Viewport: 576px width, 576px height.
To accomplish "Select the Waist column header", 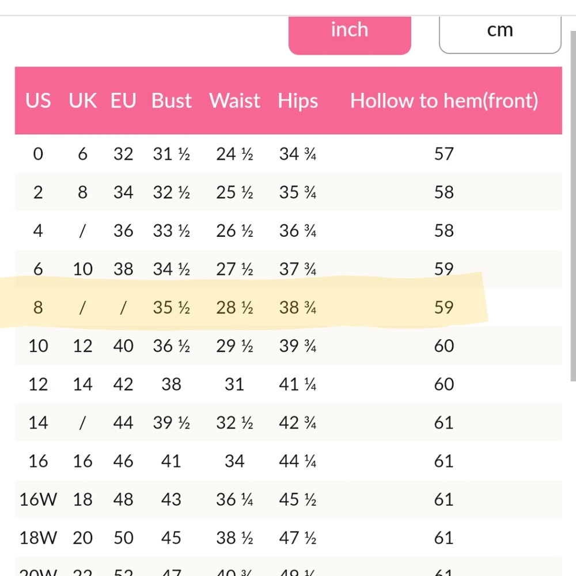I will tap(234, 101).
